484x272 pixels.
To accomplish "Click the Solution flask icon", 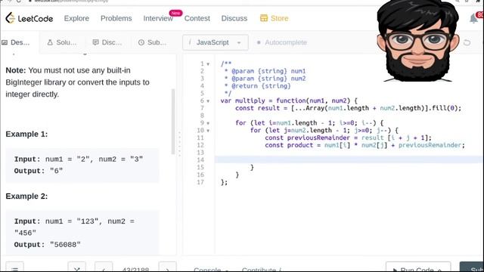I will click(50, 42).
